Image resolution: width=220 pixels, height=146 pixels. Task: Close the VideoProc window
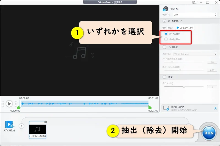pyautogui.click(x=216, y=2)
